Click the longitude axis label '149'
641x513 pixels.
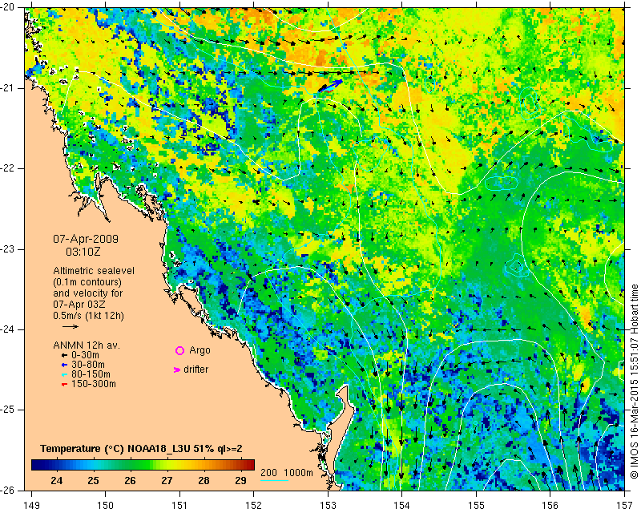click(31, 506)
